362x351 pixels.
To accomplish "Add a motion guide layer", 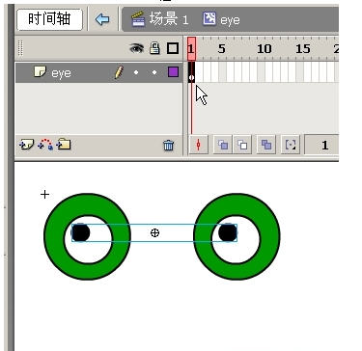I will (45, 145).
